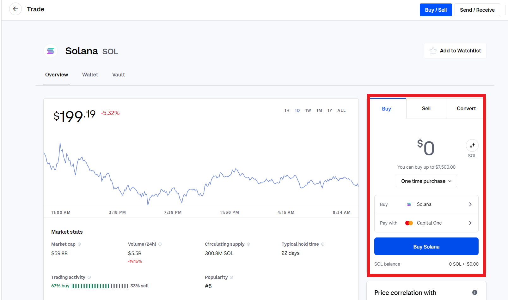Click the Solana price line chart
This screenshot has width=508, height=300.
[x=201, y=174]
